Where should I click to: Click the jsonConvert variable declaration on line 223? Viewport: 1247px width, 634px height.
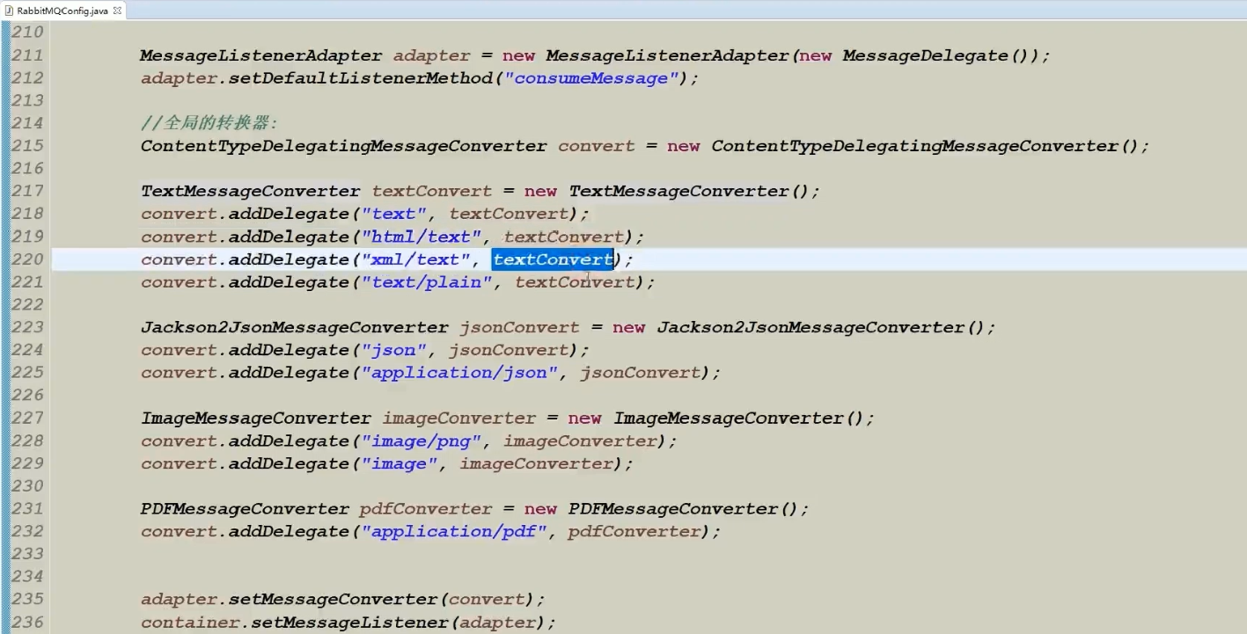(519, 327)
